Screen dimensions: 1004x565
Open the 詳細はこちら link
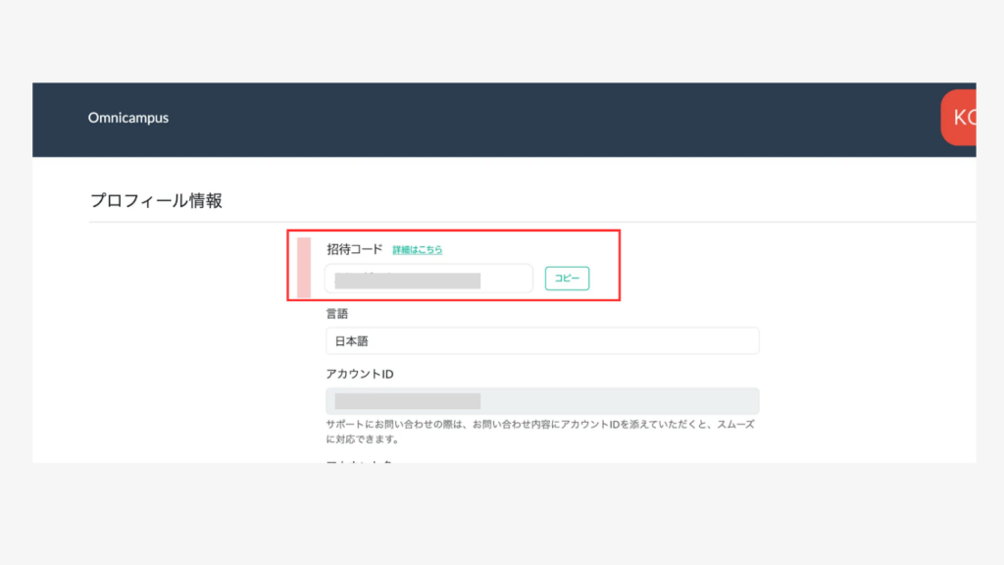click(418, 250)
